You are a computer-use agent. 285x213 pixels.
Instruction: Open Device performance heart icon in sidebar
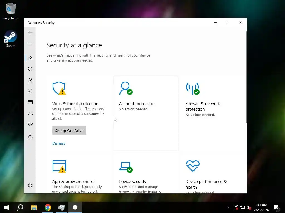[x=30, y=125]
